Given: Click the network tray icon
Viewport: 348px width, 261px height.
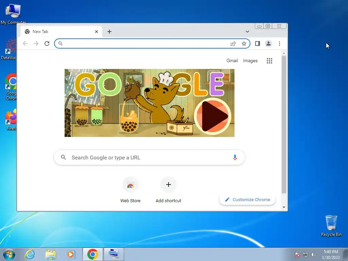Looking at the screenshot, I should (x=306, y=254).
